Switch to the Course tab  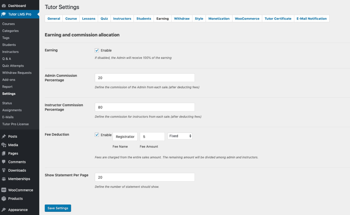[x=71, y=18]
